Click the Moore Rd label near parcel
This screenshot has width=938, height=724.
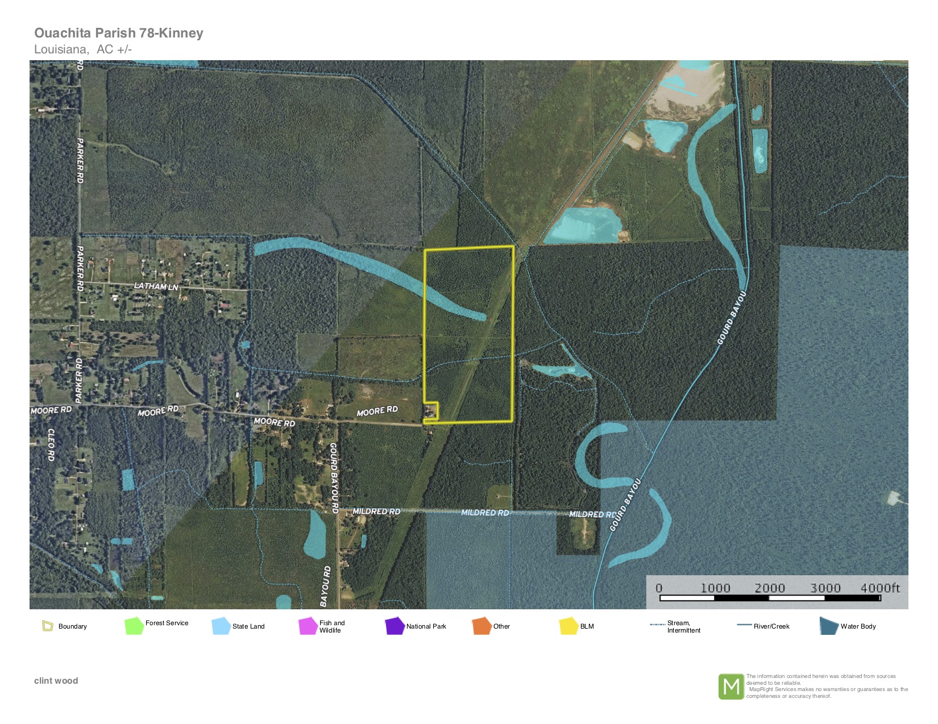[377, 411]
